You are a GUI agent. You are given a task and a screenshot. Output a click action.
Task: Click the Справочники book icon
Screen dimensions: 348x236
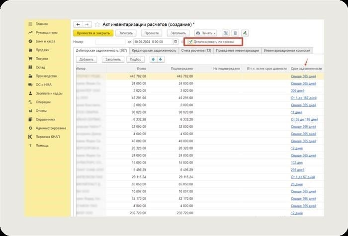(x=30, y=120)
